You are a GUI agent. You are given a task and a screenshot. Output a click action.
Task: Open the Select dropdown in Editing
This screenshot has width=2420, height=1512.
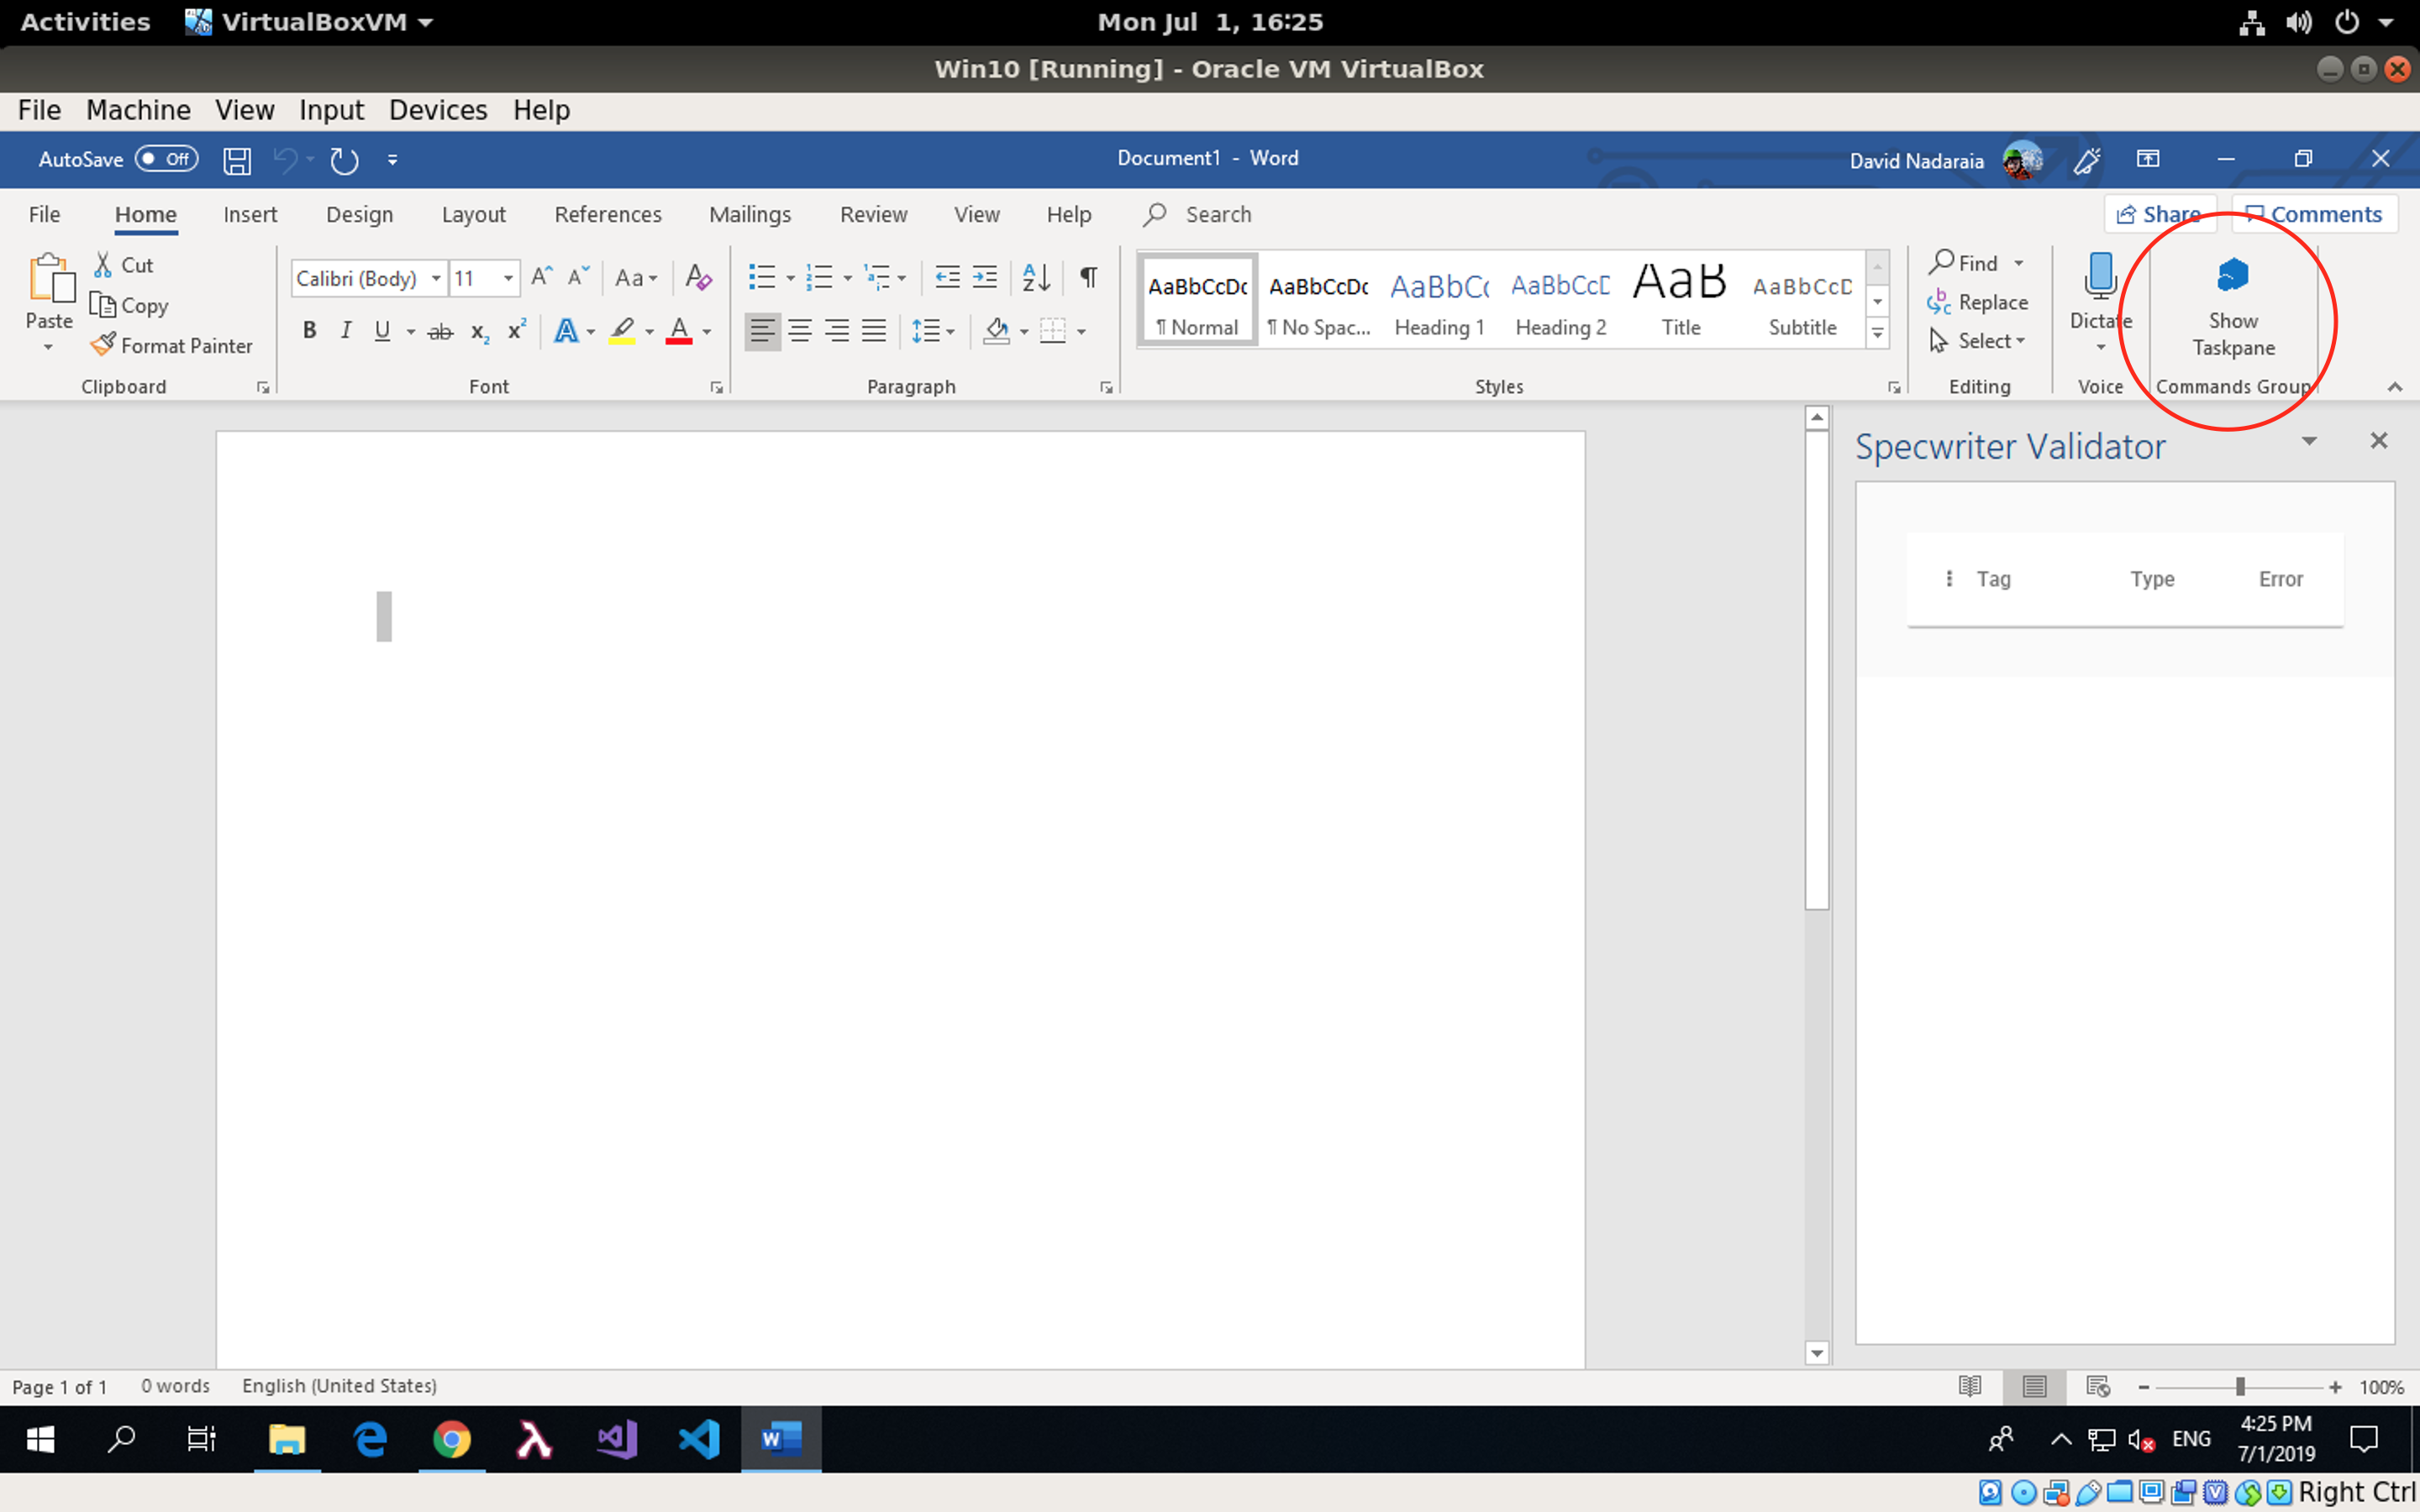(1977, 341)
